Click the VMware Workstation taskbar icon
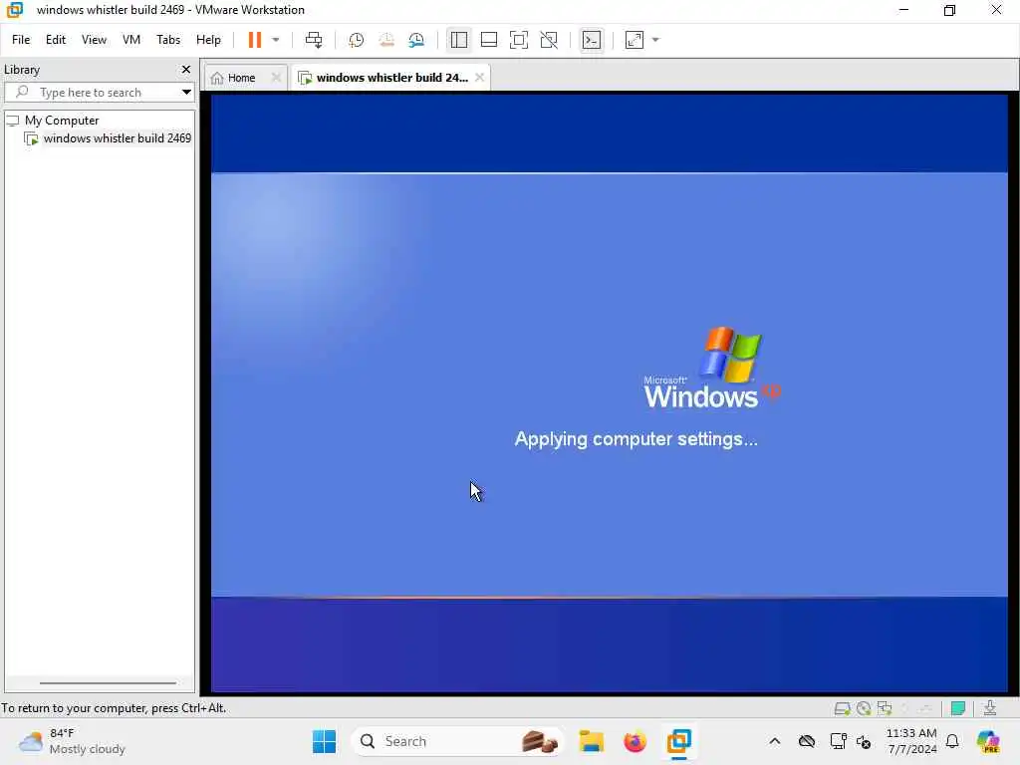The image size is (1020, 765). [x=678, y=741]
